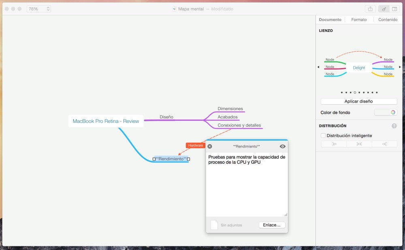Enable Distribución inteligente
This screenshot has height=250, width=405.
pyautogui.click(x=323, y=135)
